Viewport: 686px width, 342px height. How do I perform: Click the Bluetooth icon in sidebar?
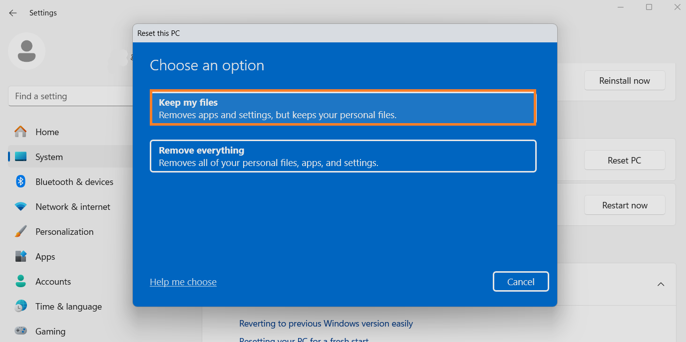coord(20,181)
